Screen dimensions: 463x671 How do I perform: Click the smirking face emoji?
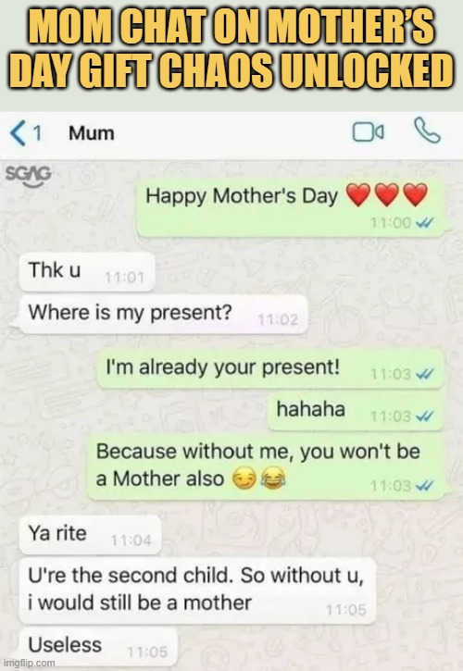point(244,478)
